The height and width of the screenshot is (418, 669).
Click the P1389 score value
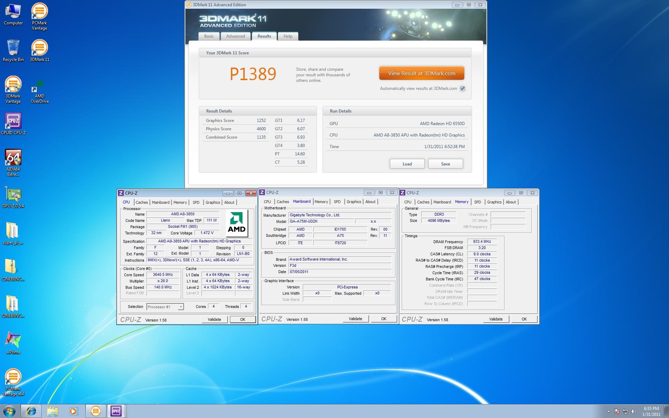(x=253, y=74)
